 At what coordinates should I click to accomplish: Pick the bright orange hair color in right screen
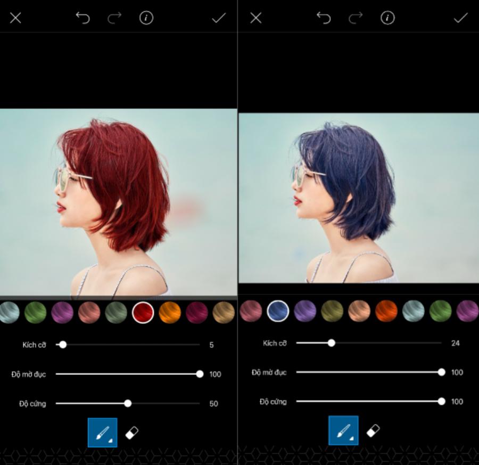pyautogui.click(x=386, y=311)
